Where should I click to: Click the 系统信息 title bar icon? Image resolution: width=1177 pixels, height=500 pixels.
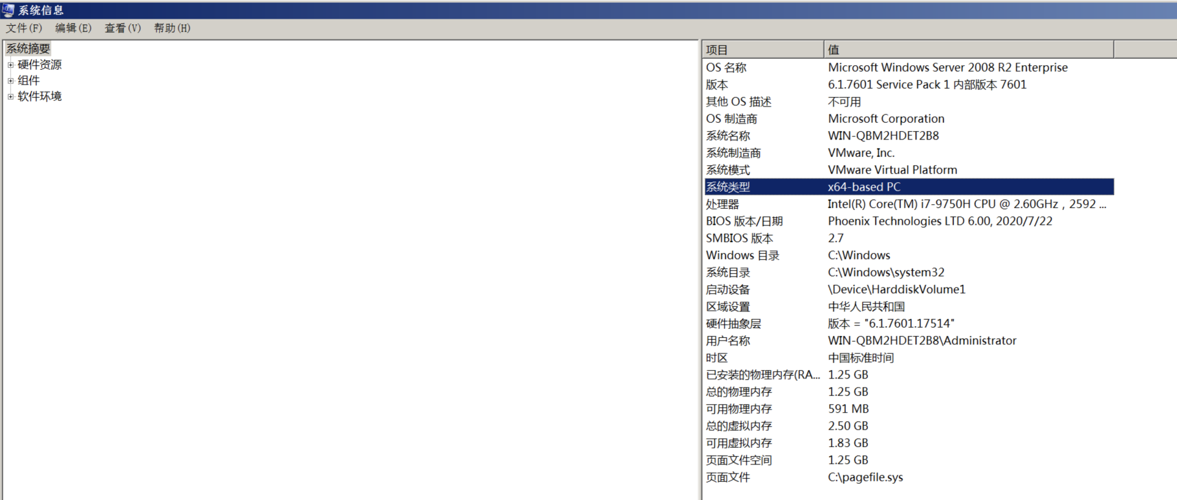click(8, 10)
